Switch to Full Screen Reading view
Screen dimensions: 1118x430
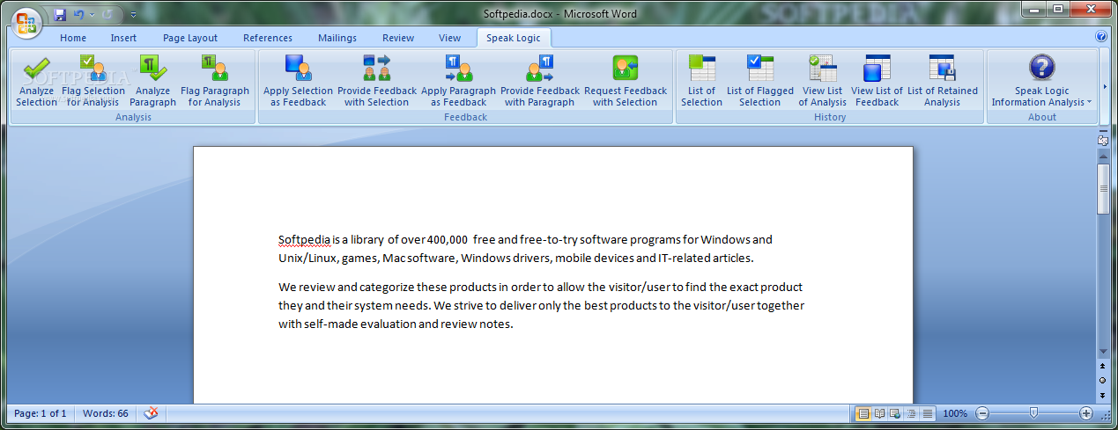click(x=879, y=413)
